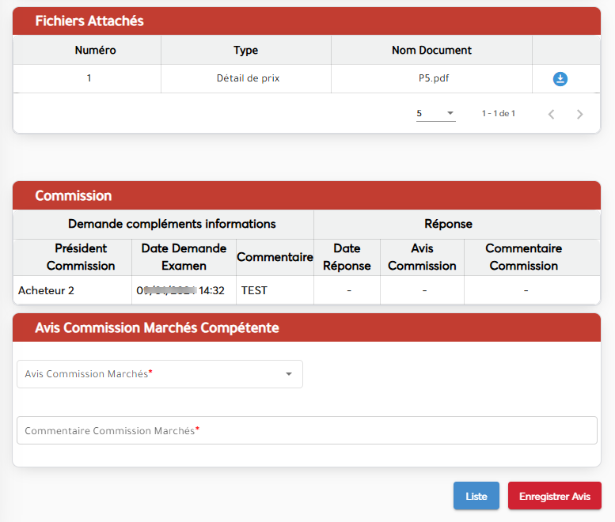
Task: Click the Avis Commission Marchés Compétente header
Action: [157, 327]
